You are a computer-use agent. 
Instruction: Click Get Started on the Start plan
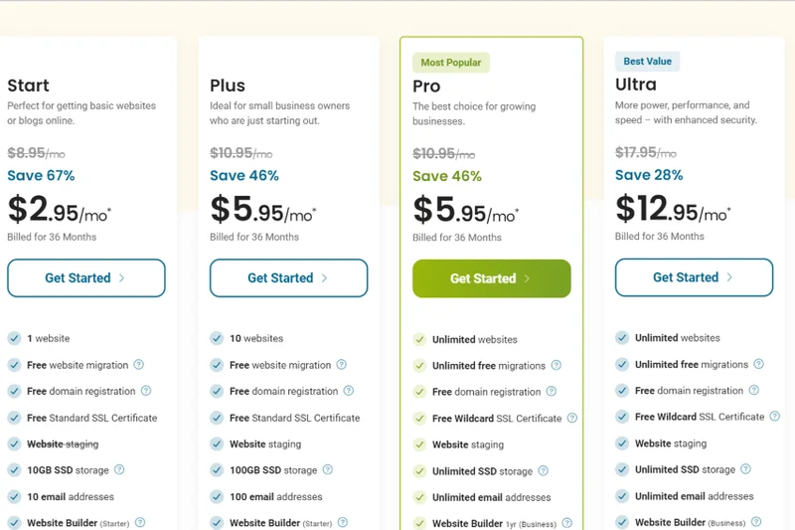pyautogui.click(x=85, y=278)
